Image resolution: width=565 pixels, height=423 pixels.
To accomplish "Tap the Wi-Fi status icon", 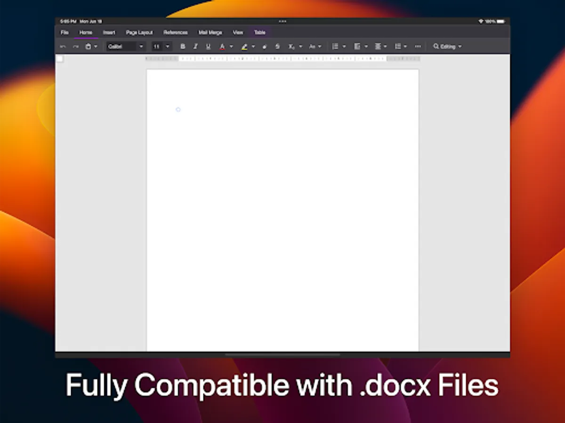I will pos(481,21).
